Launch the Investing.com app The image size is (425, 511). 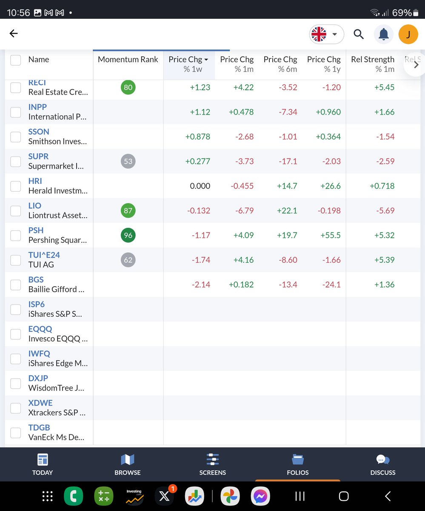[x=134, y=496]
